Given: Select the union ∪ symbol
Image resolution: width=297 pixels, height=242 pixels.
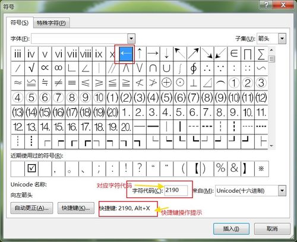Looking at the screenshot, I should (x=166, y=68).
